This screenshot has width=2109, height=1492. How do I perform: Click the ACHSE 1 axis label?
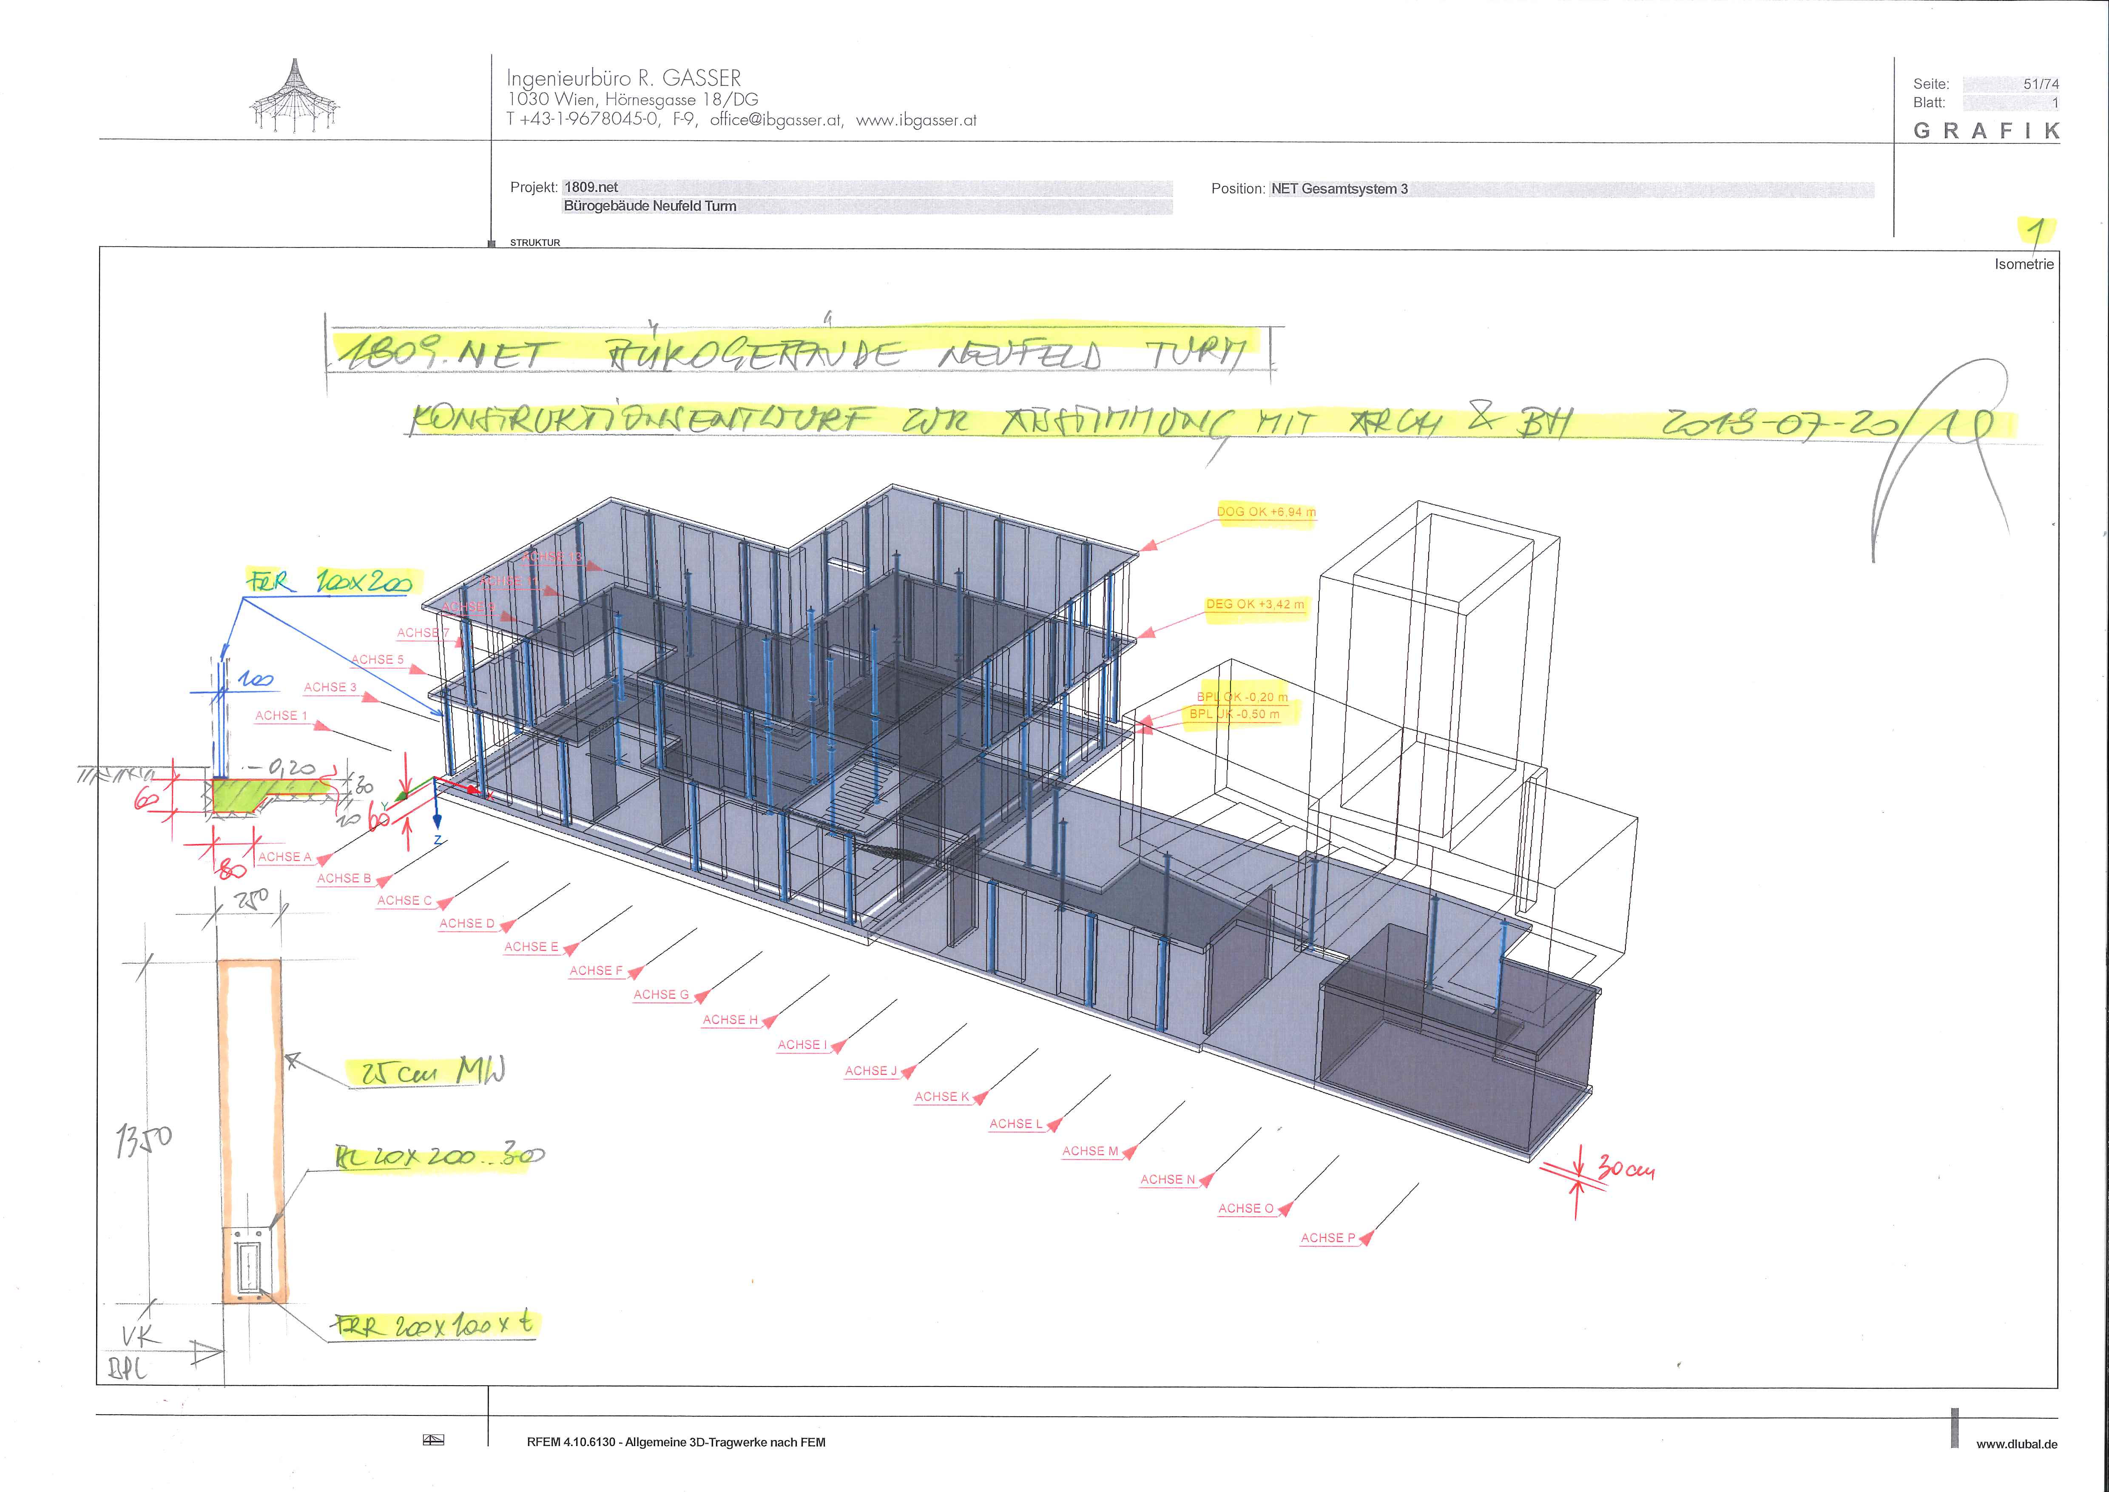click(x=282, y=716)
